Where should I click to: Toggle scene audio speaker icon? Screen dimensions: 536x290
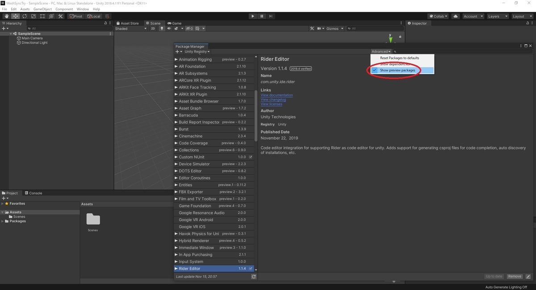(x=169, y=29)
